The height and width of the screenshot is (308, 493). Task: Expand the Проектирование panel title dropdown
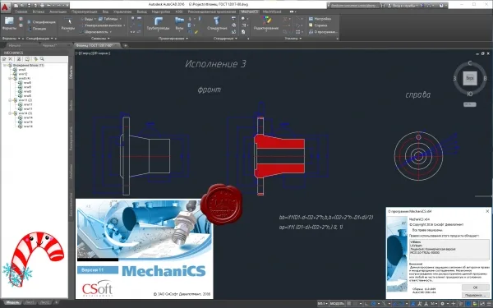[x=173, y=39]
